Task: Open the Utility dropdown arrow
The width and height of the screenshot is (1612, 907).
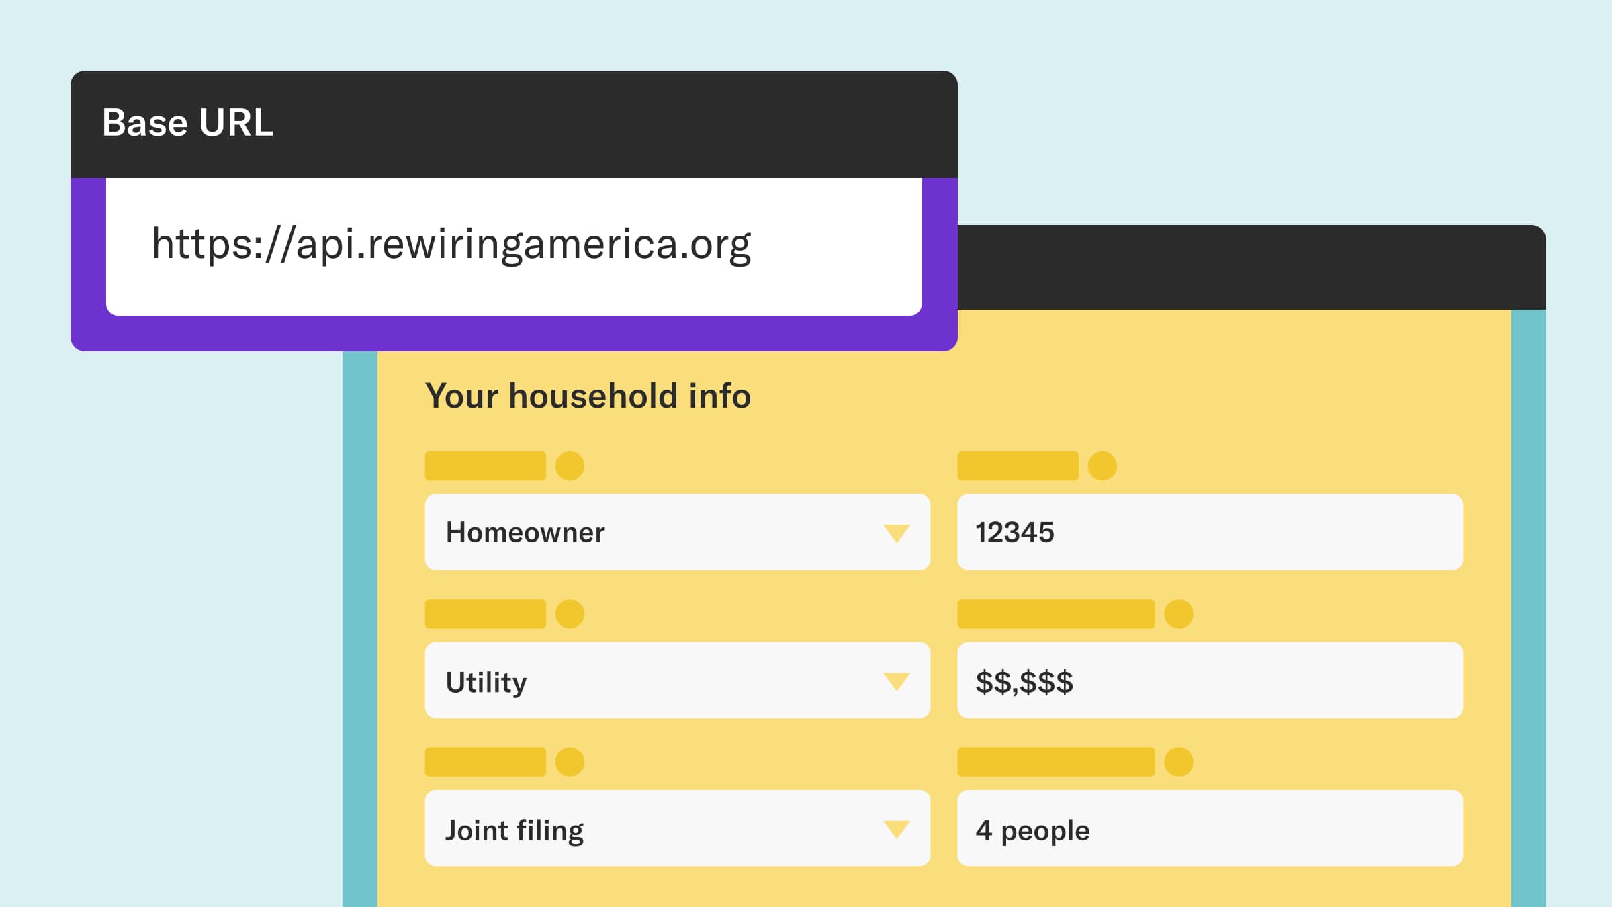Action: click(896, 681)
